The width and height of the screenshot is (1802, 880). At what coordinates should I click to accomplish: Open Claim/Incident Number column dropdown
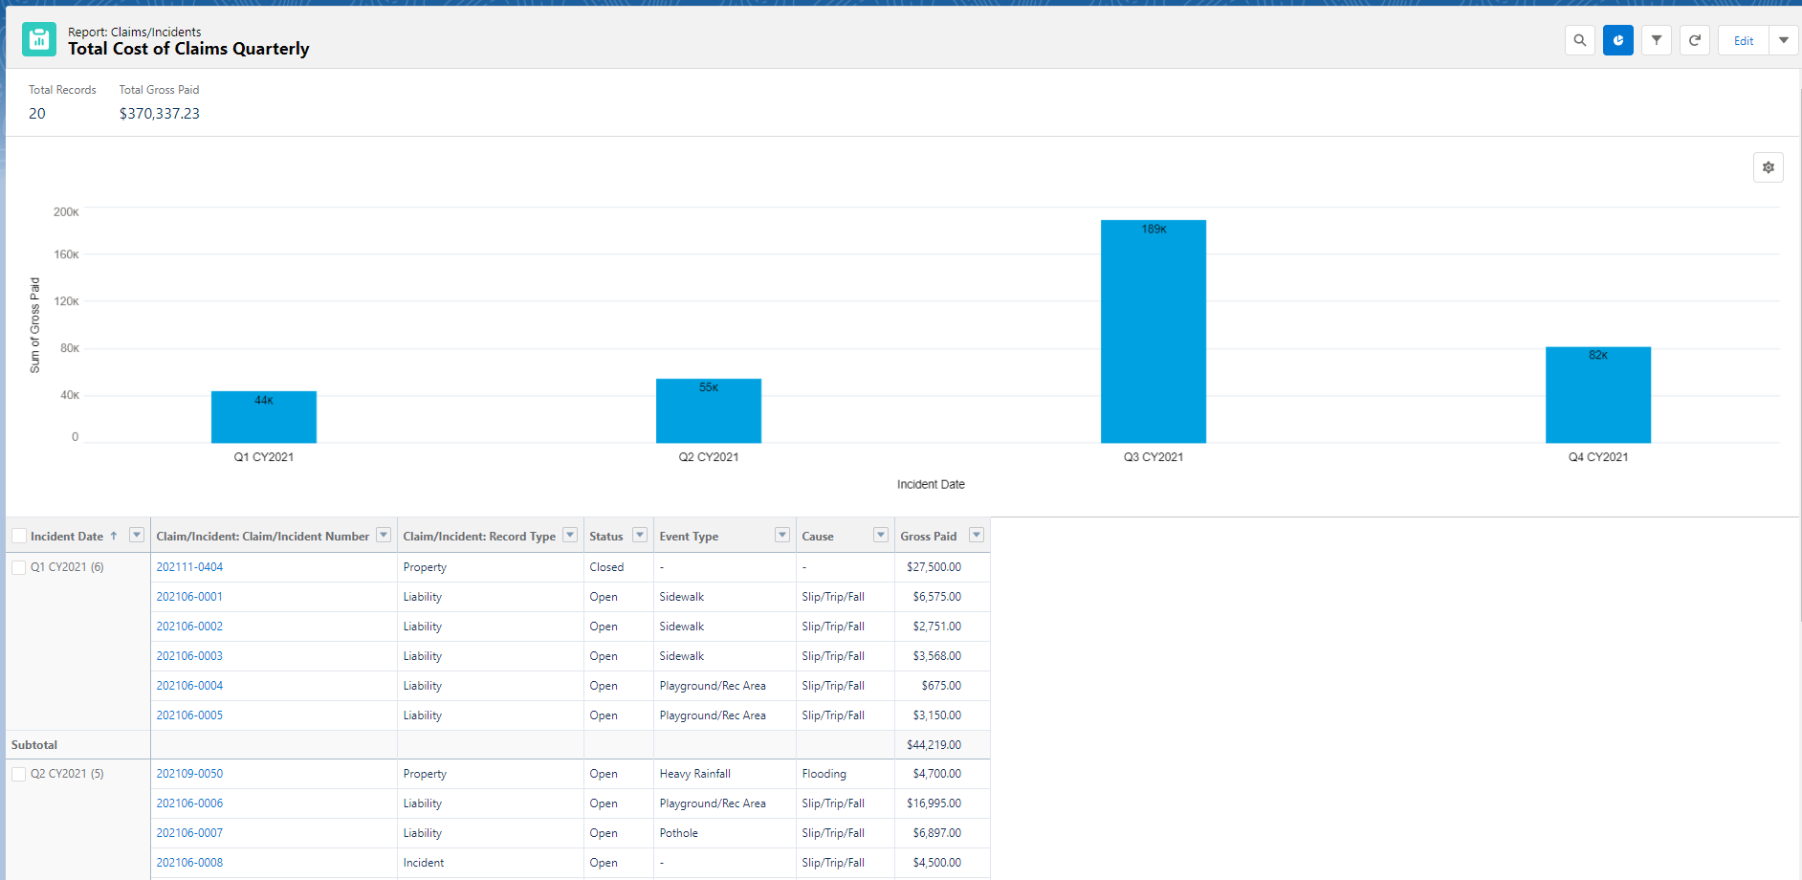(384, 535)
